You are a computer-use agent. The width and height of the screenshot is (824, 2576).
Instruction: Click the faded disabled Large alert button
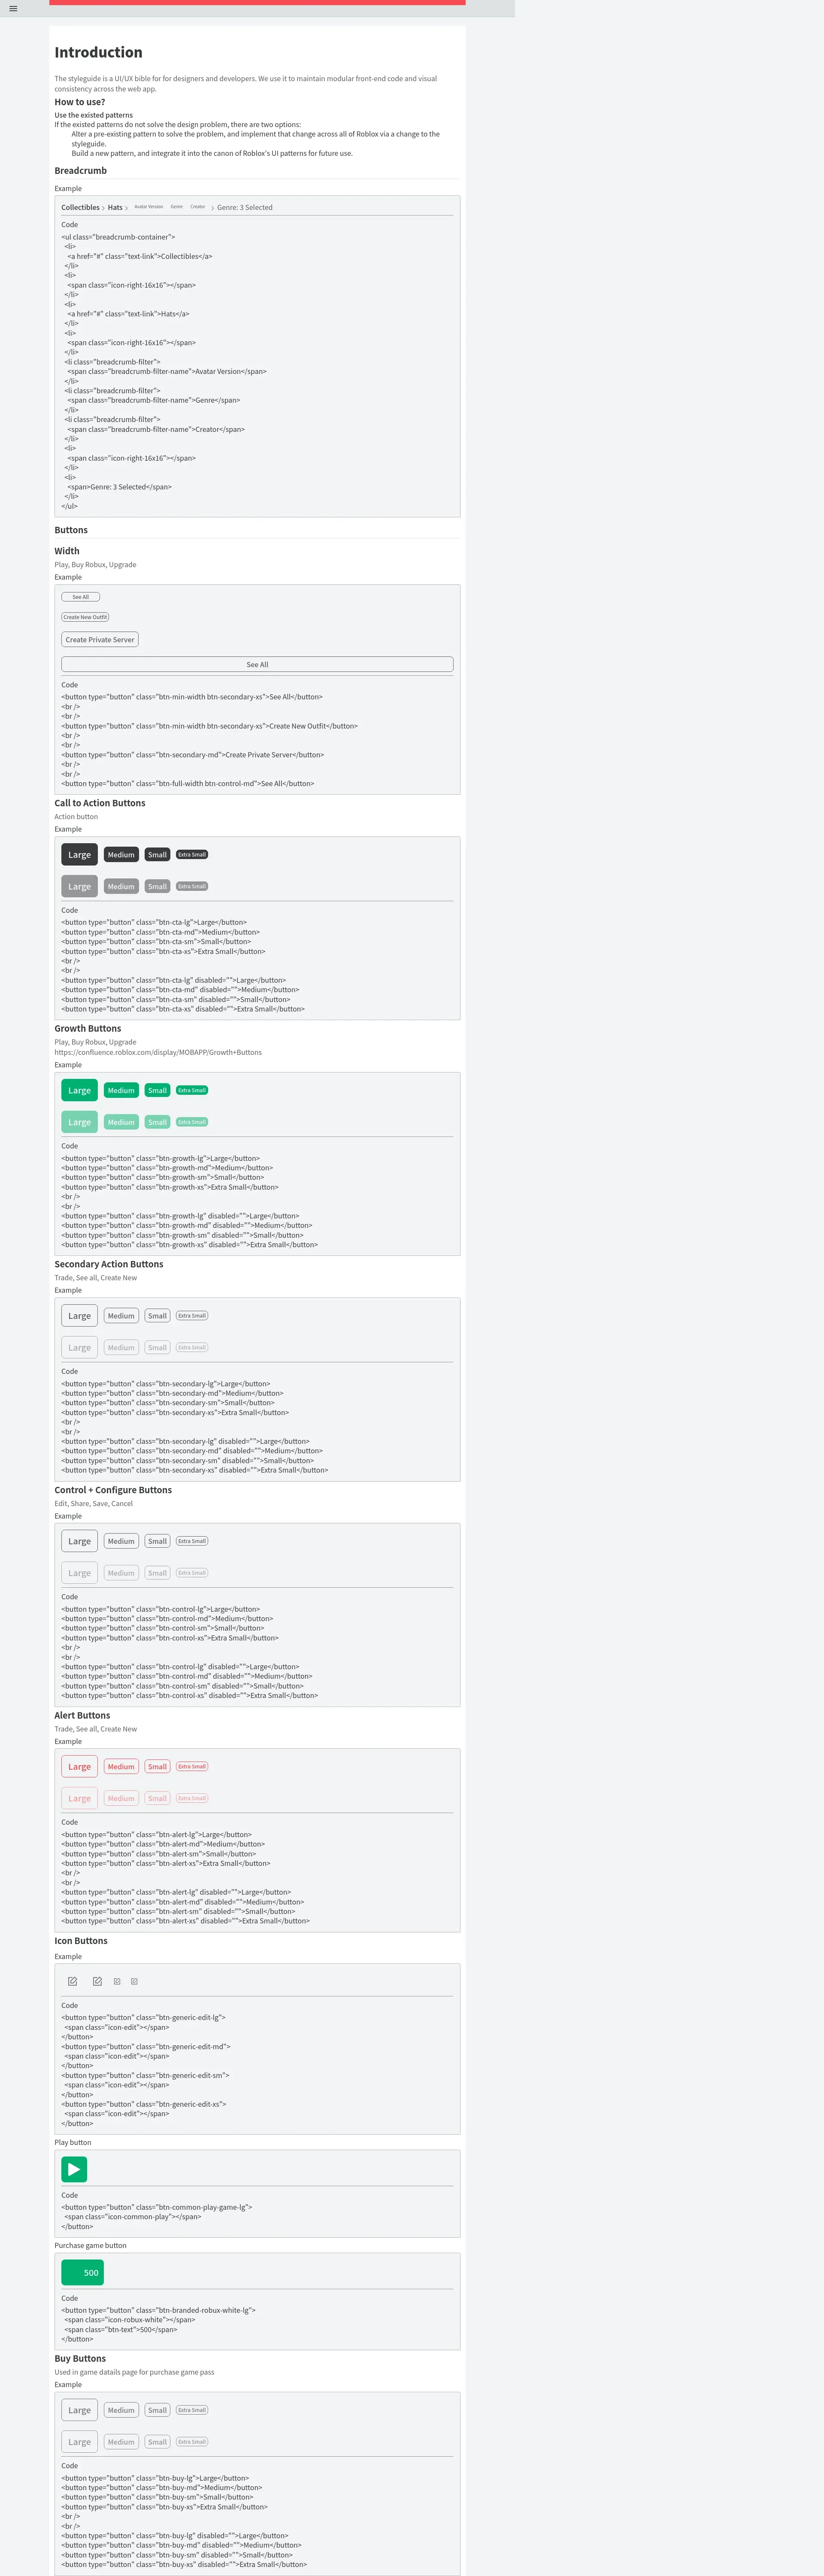click(x=79, y=1799)
